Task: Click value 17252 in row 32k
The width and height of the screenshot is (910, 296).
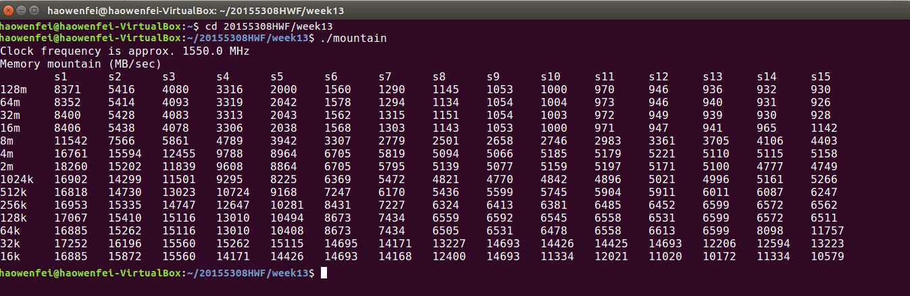Action: [71, 244]
